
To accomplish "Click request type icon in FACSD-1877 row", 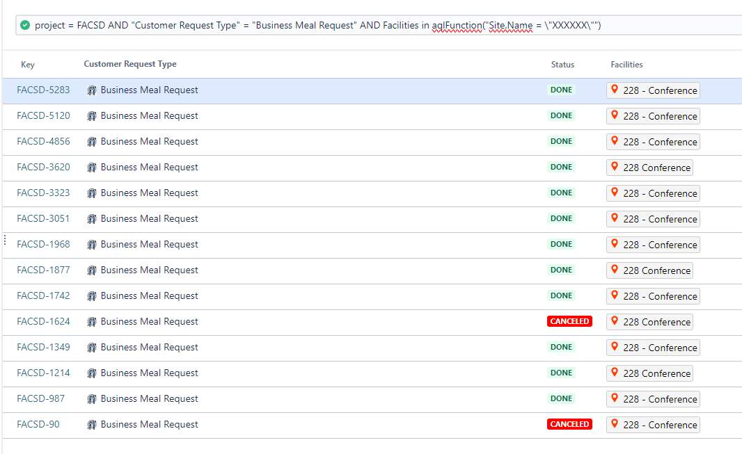I will click(x=92, y=270).
